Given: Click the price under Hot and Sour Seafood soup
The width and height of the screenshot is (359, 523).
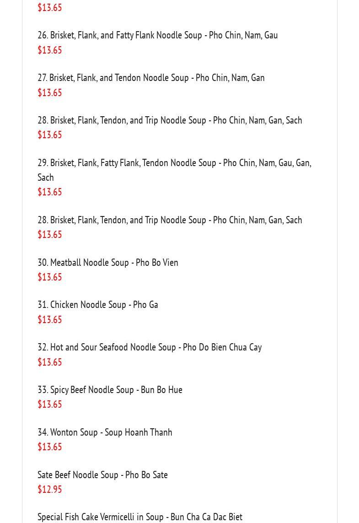Looking at the screenshot, I should coord(50,362).
